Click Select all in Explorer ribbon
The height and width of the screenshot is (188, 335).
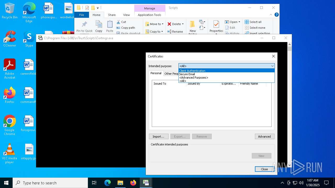pos(253,22)
